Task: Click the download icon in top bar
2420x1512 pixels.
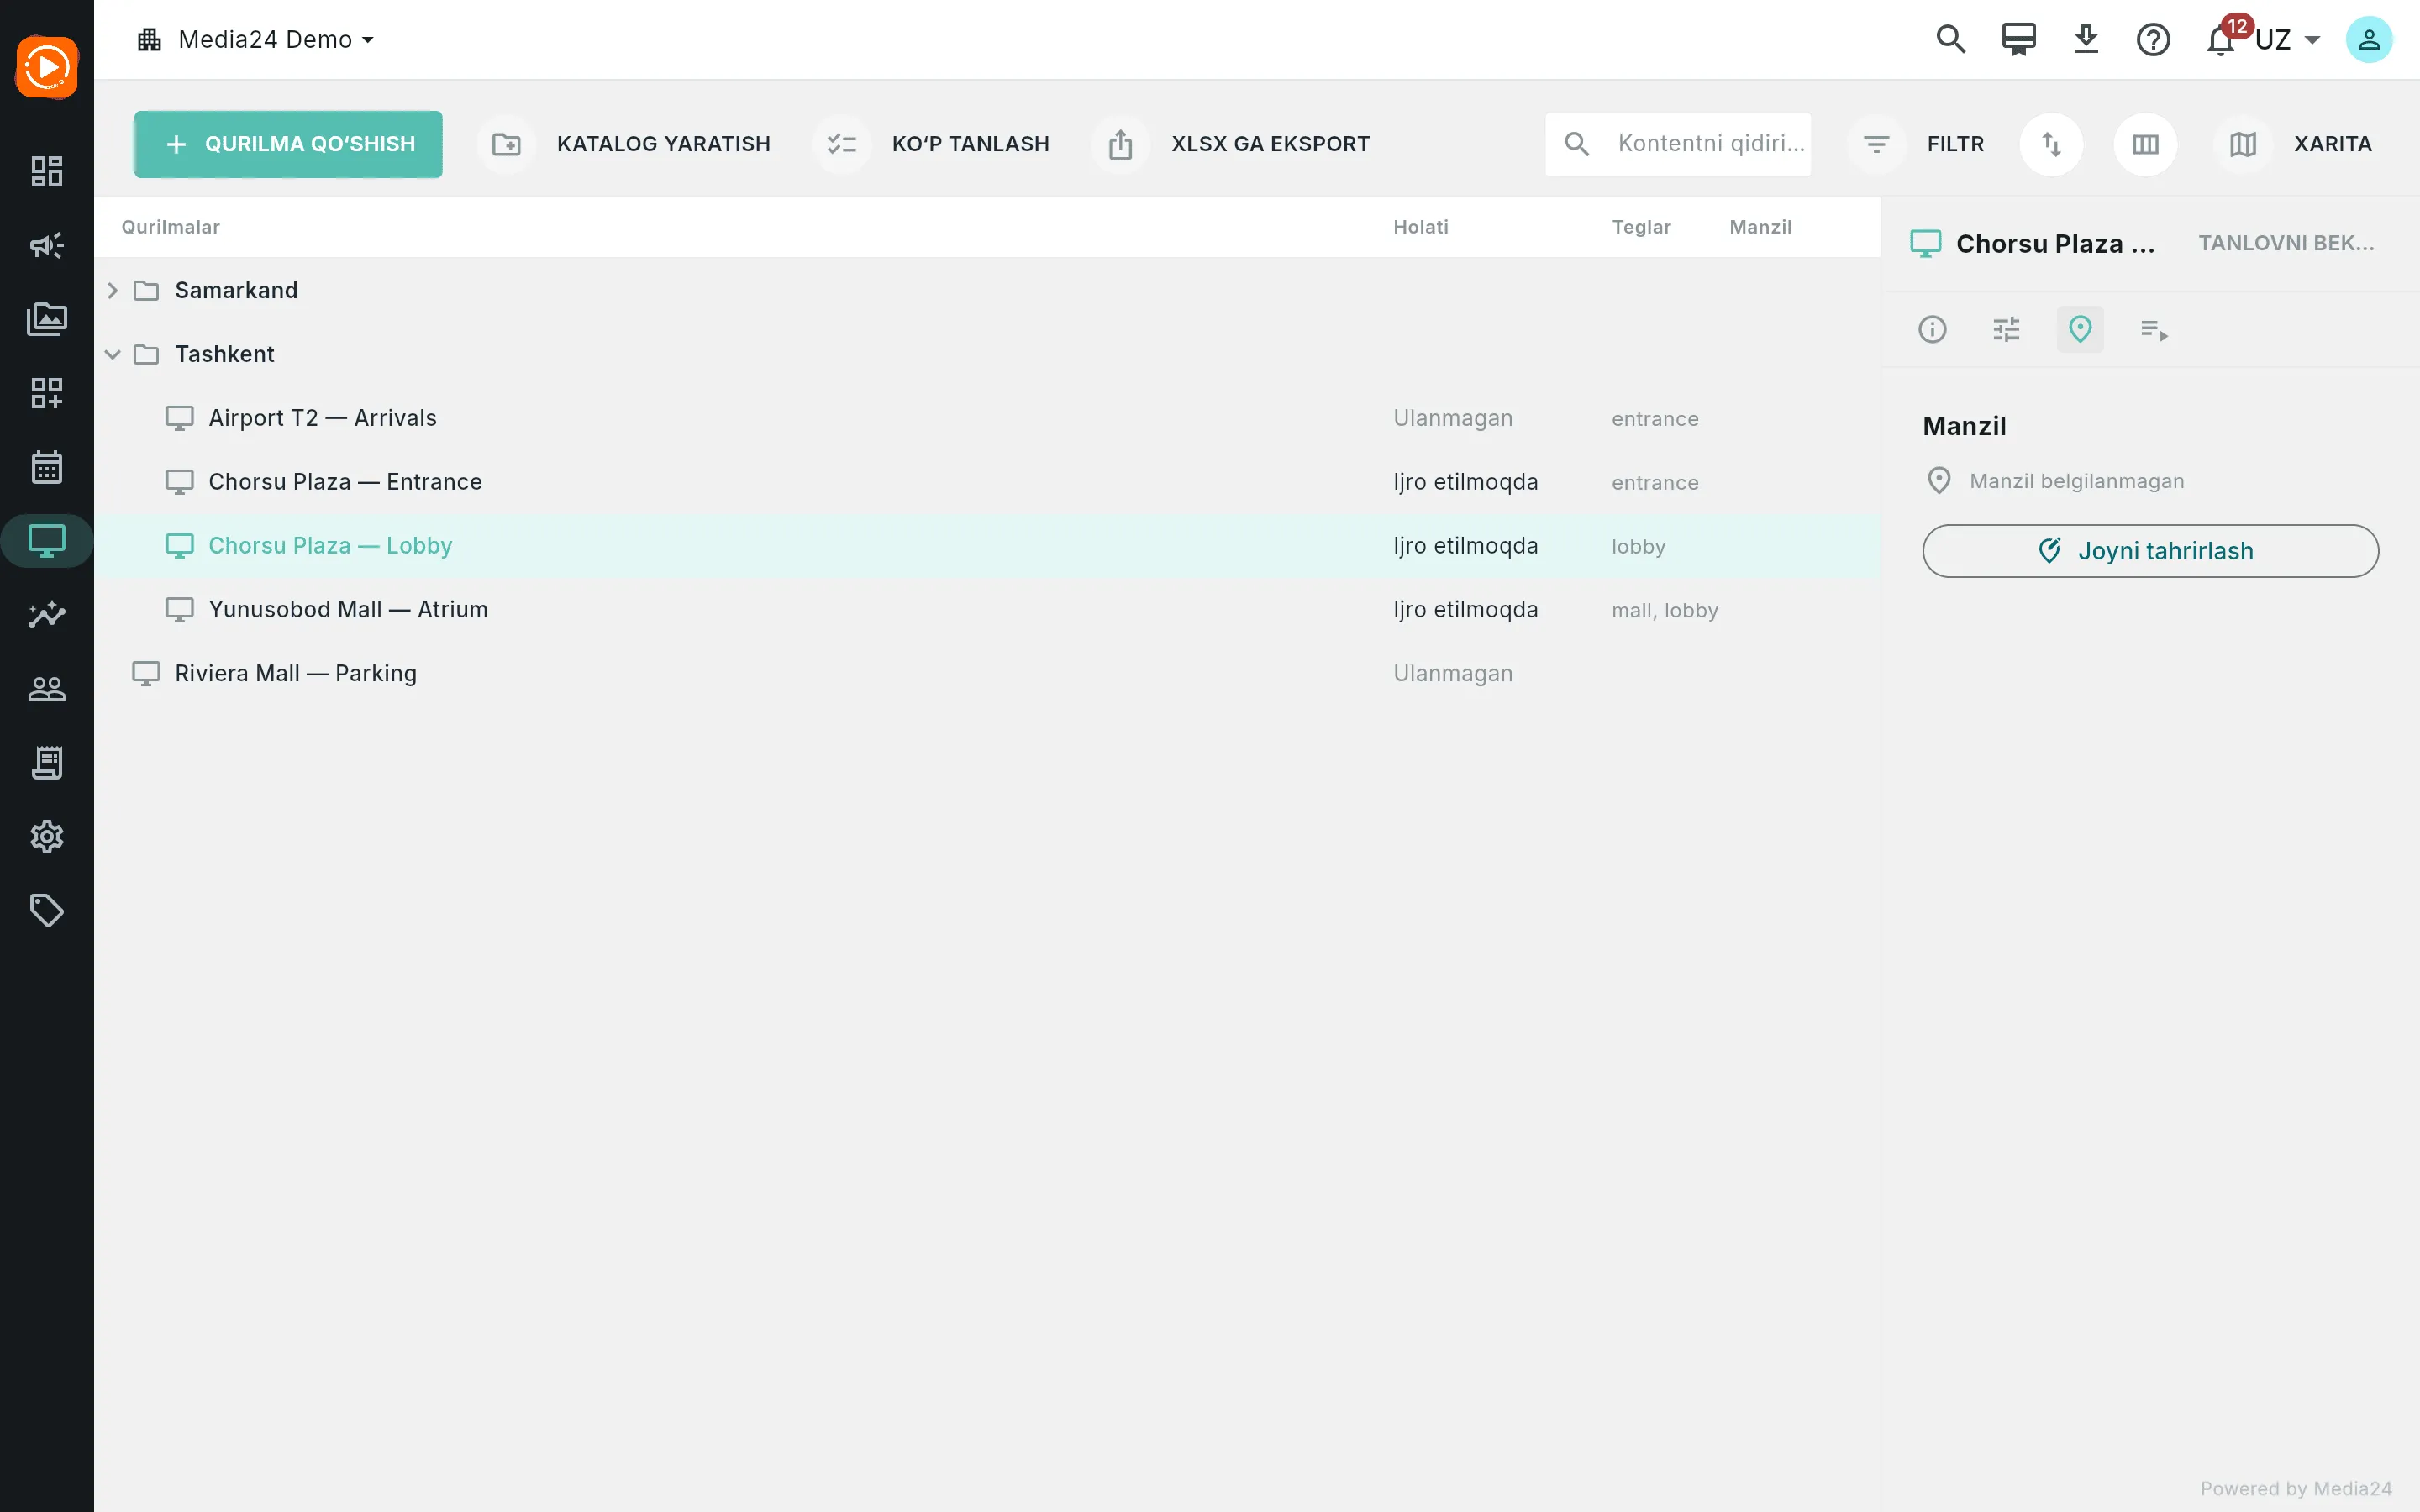Action: tap(2086, 40)
